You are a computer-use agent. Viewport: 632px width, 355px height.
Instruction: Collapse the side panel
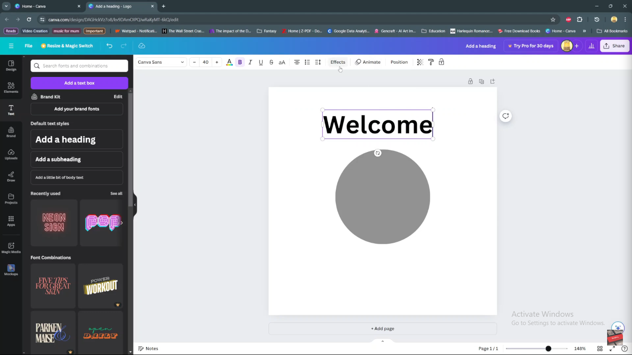click(x=135, y=204)
